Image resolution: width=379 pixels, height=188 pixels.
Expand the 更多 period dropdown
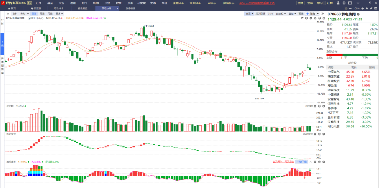click(x=59, y=14)
